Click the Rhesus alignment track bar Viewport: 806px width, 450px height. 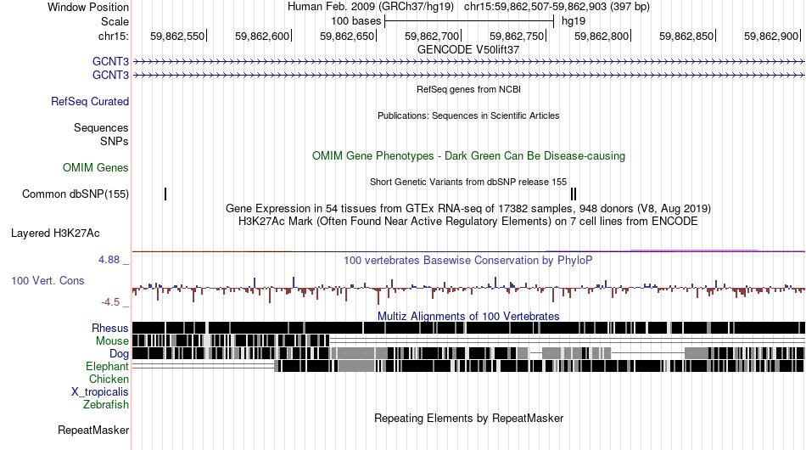point(468,328)
